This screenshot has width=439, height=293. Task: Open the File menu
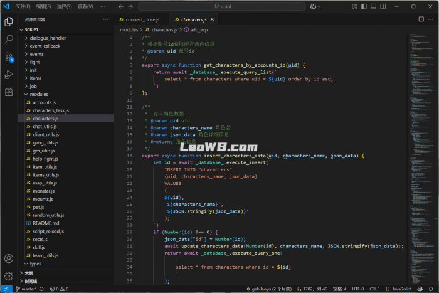(x=23, y=6)
